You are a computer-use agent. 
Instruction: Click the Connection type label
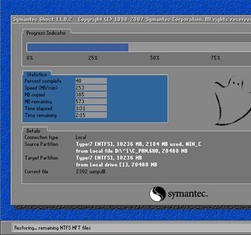tap(41, 137)
